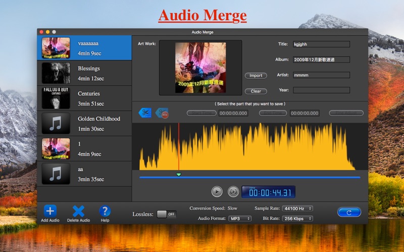Select the Centuries track row
This screenshot has width=404, height=252.
[84, 98]
